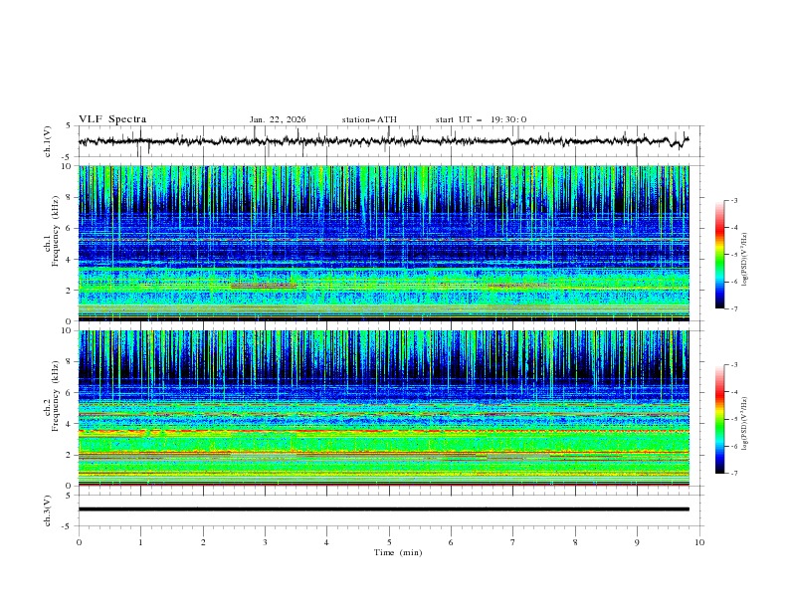Screen dimensions: 788x609
Task: Click time axis tick label "4"
Action: 326,542
